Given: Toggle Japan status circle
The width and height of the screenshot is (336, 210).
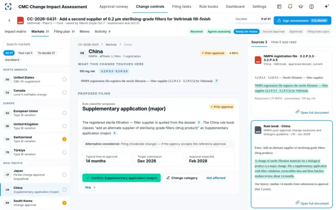Looking at the screenshot, I should pos(64,175).
